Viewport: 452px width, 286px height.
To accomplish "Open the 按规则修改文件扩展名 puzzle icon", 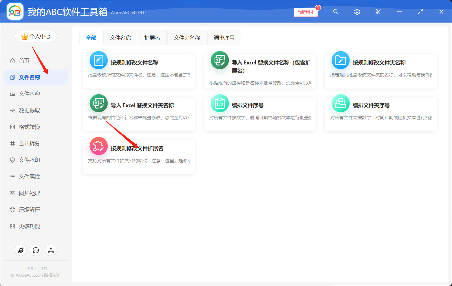I will pos(99,146).
